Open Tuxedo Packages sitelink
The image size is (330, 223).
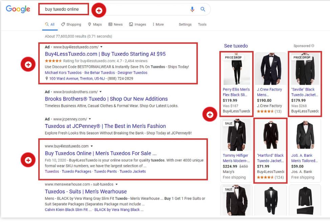76,172
